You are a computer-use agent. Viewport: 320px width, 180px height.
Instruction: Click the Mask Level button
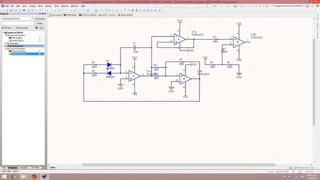pyautogui.click(x=304, y=167)
